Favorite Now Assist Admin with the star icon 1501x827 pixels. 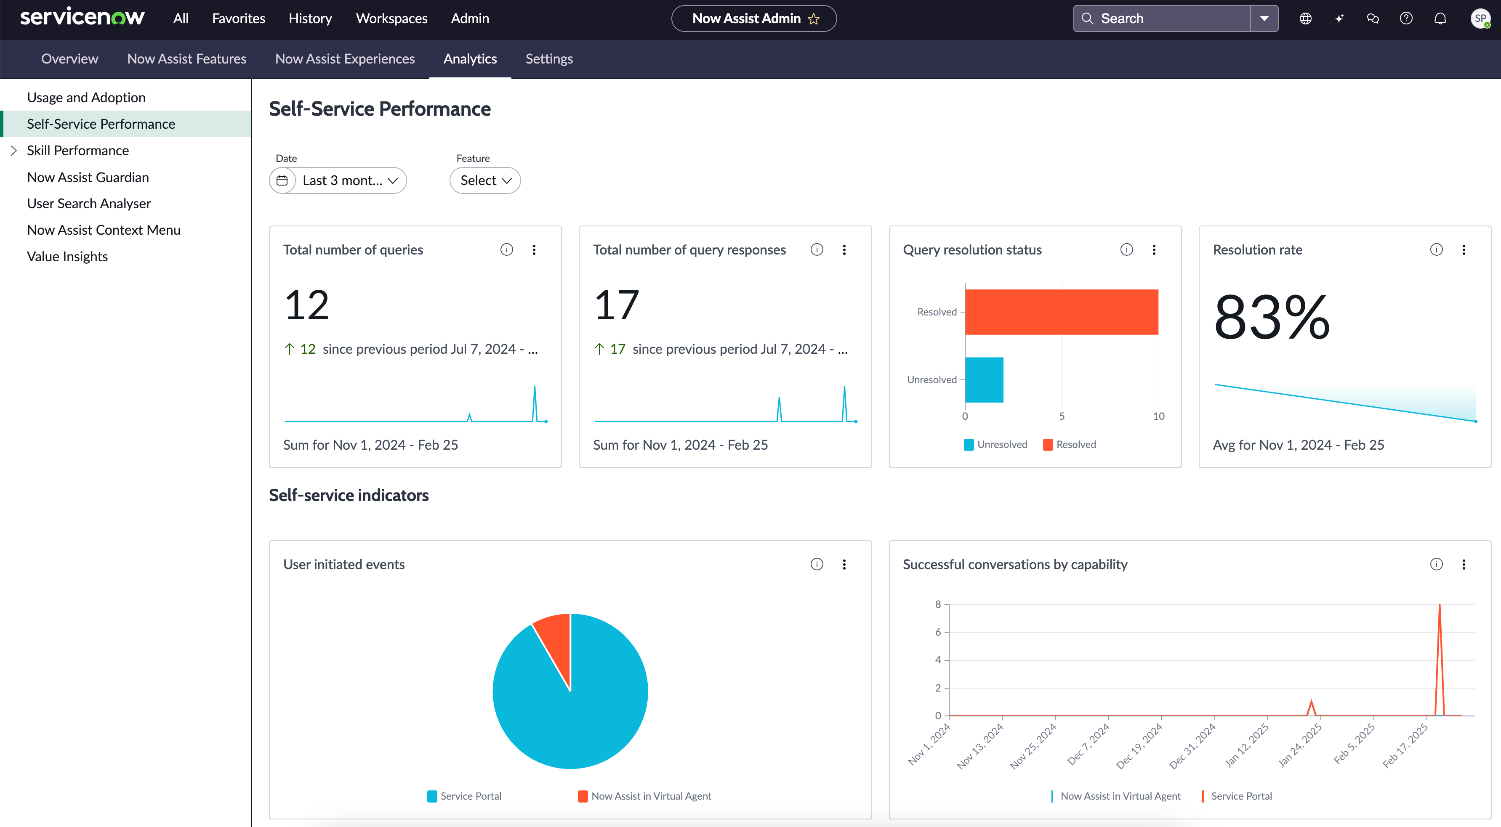point(814,19)
